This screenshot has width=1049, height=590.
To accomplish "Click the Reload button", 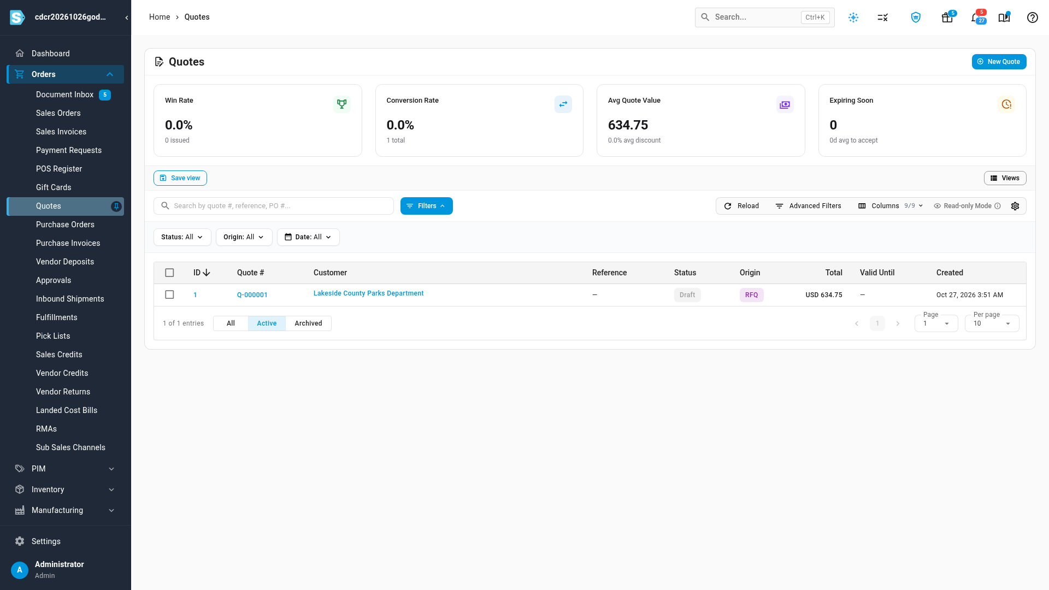I will 741,206.
